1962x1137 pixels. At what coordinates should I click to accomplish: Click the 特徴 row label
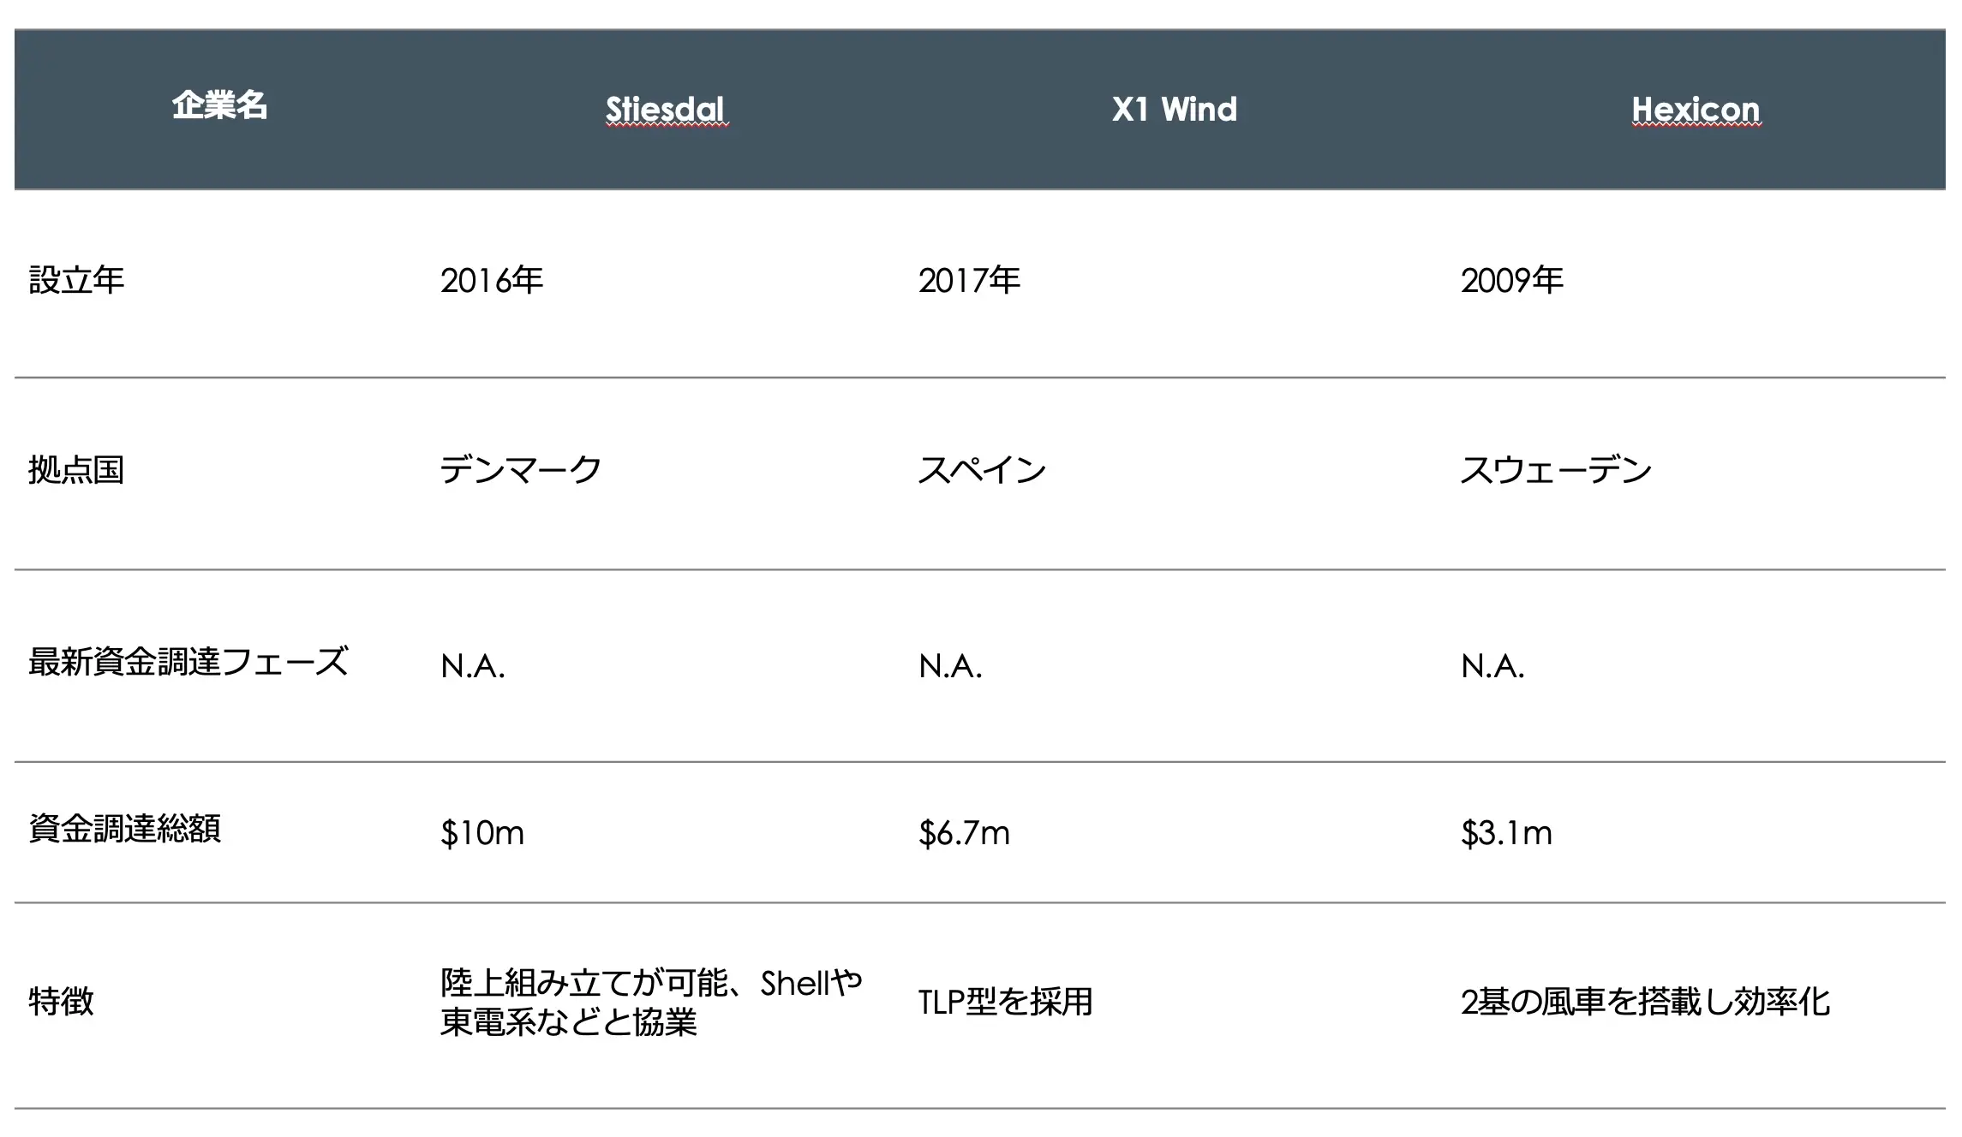click(x=61, y=1001)
